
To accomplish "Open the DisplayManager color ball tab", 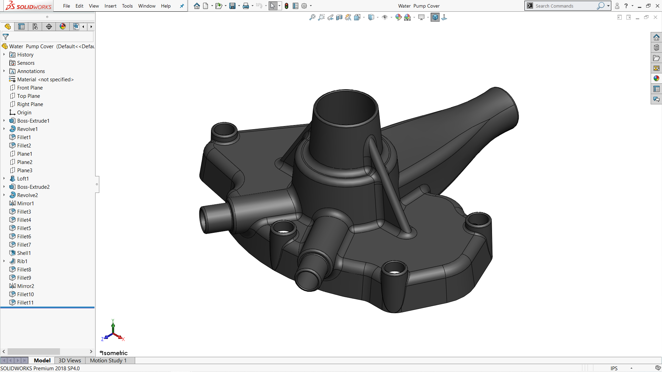I will click(63, 27).
